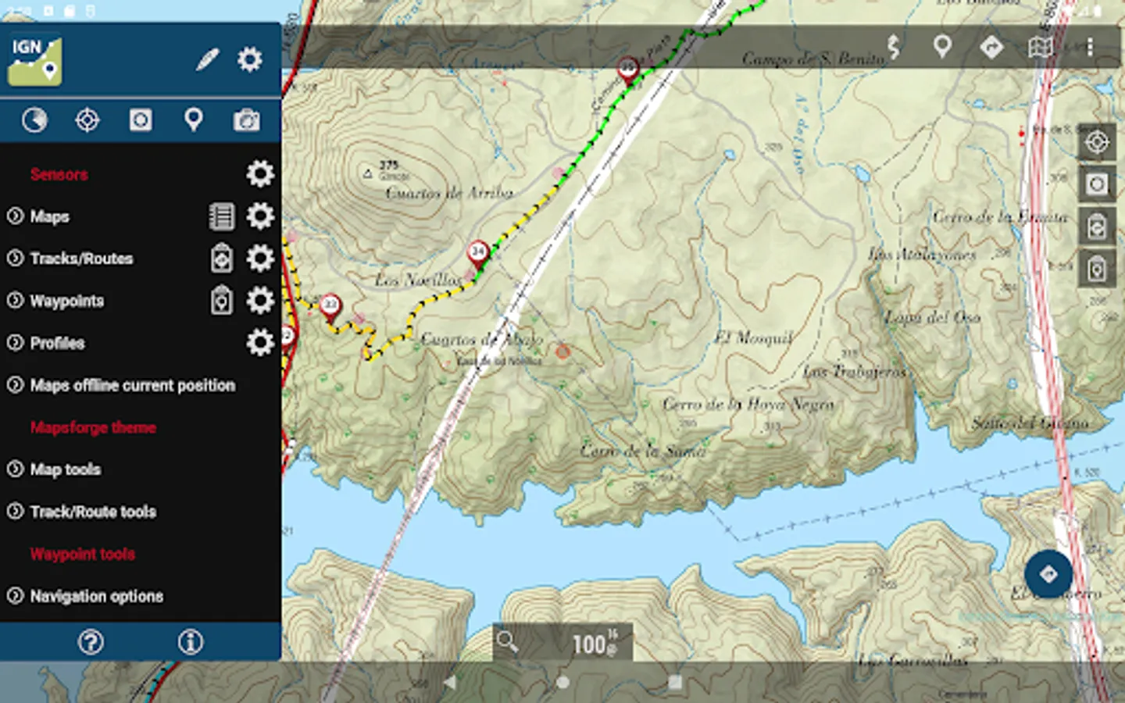Tap the track route icon in top map bar

point(894,48)
